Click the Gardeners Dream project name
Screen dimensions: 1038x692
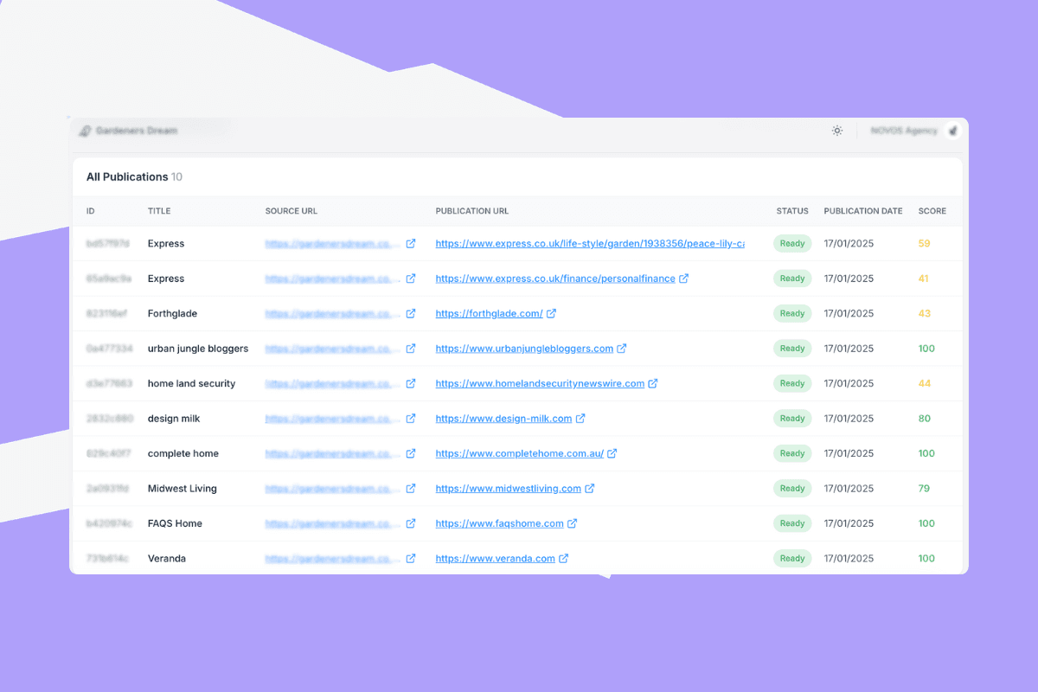click(x=137, y=131)
